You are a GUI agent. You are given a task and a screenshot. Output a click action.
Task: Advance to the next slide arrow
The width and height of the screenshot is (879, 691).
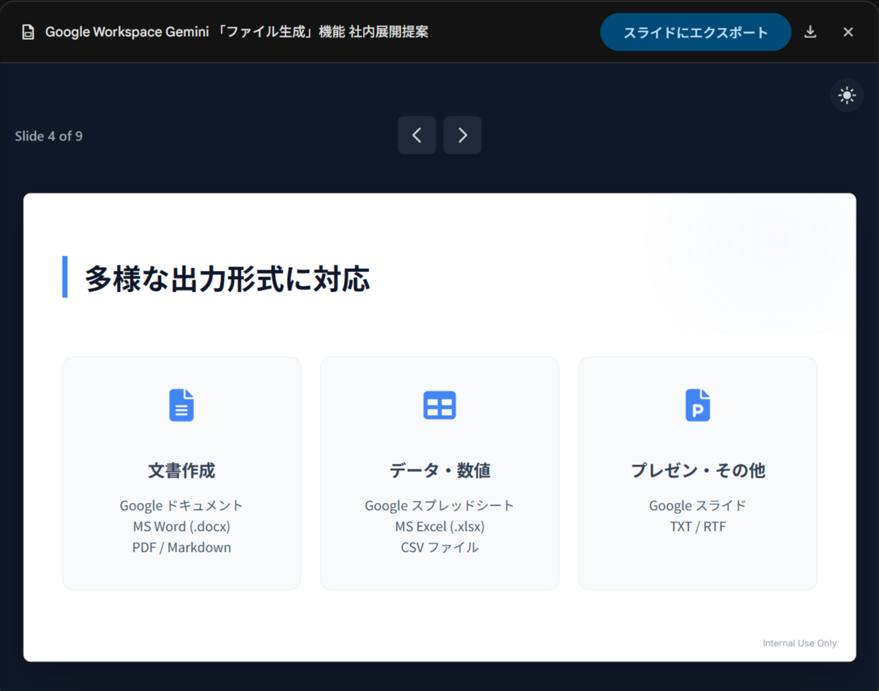pyautogui.click(x=462, y=135)
